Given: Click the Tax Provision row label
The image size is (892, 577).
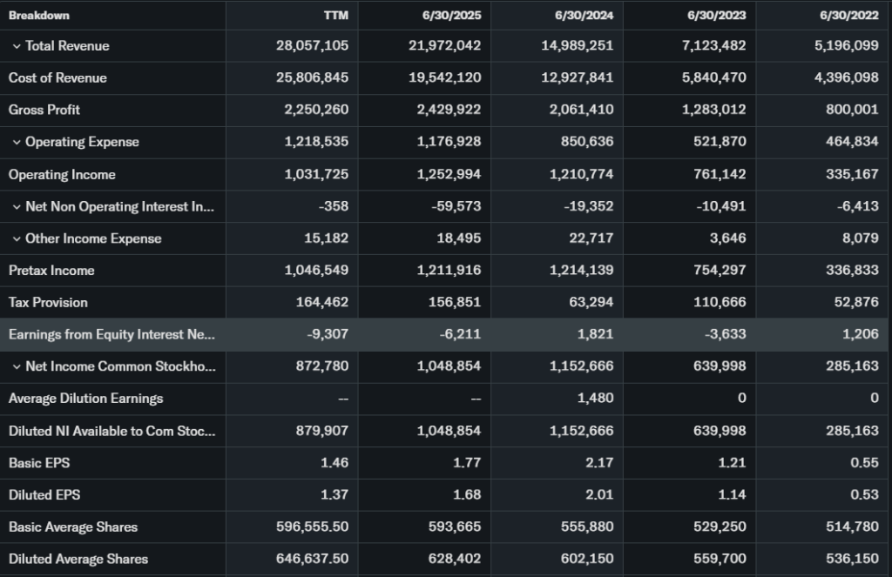Looking at the screenshot, I should click(x=48, y=303).
